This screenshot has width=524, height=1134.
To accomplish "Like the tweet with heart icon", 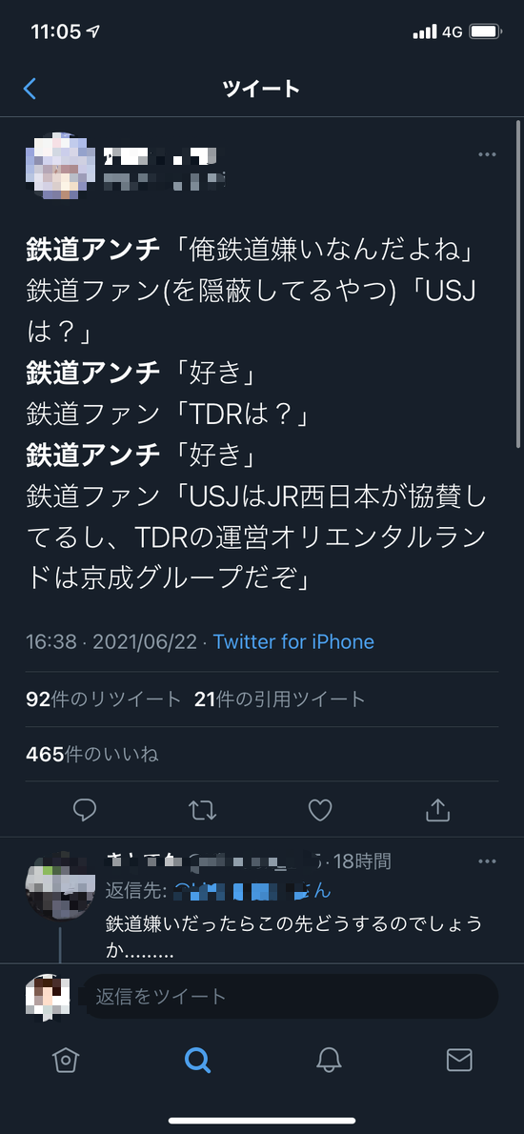I will pos(320,810).
